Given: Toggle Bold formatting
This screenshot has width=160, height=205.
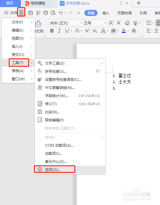Looking at the screenshot, I should 52,31.
